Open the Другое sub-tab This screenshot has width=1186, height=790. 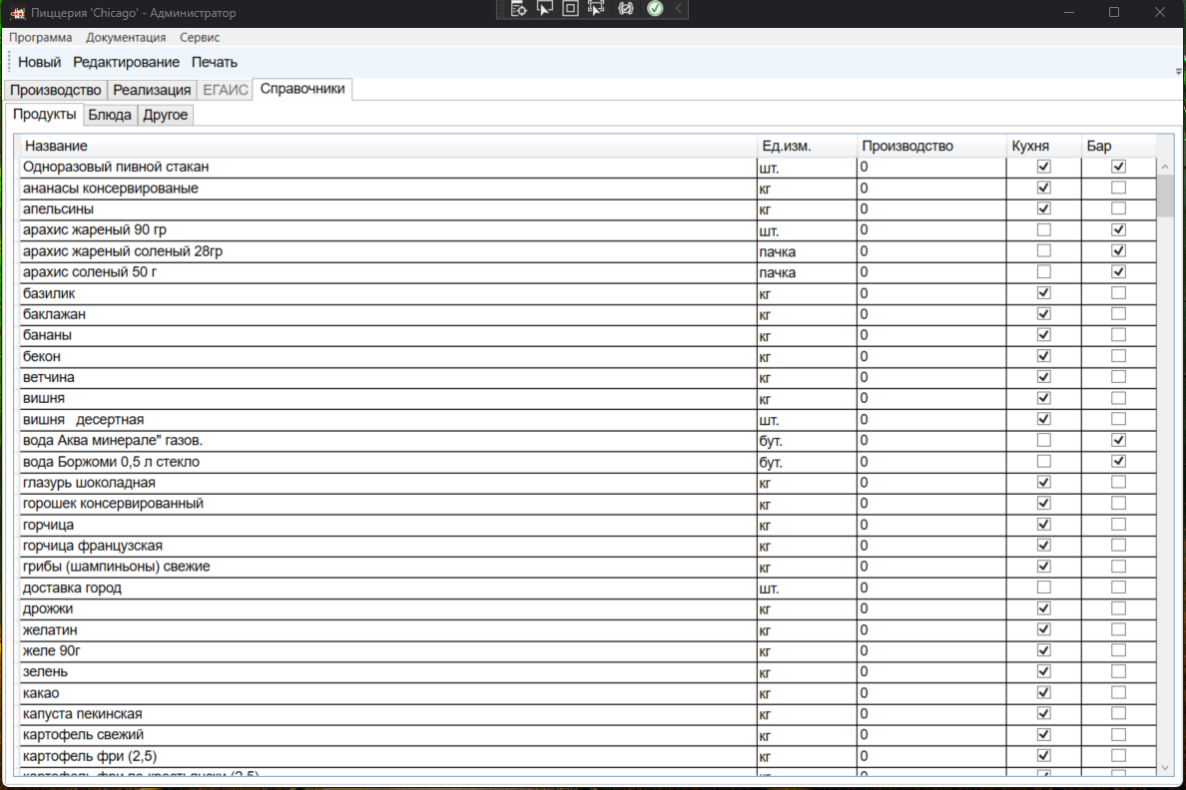165,115
